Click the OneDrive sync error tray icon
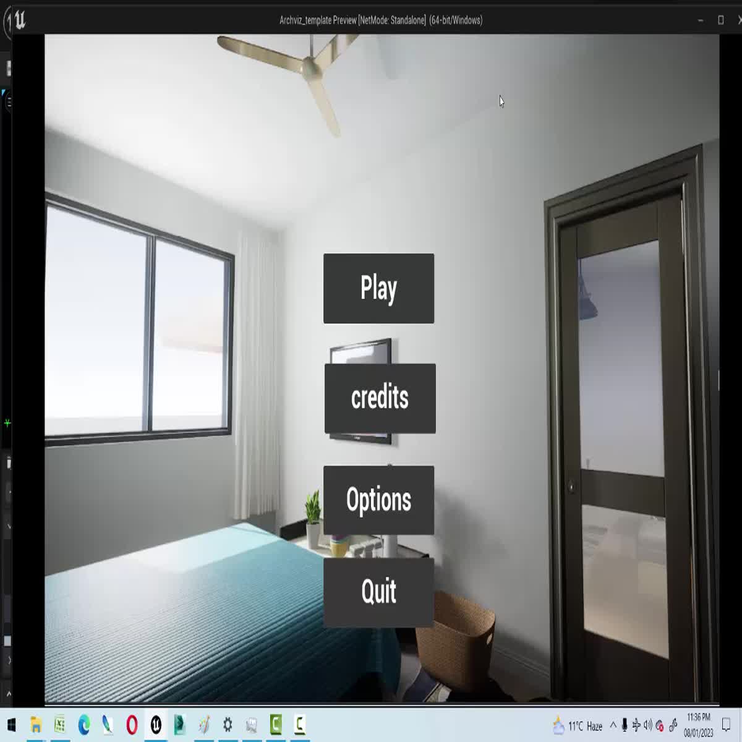Image resolution: width=742 pixels, height=742 pixels. pos(659,726)
